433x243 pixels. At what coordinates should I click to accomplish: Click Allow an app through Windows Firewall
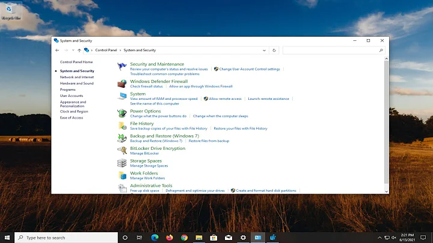pos(201,86)
